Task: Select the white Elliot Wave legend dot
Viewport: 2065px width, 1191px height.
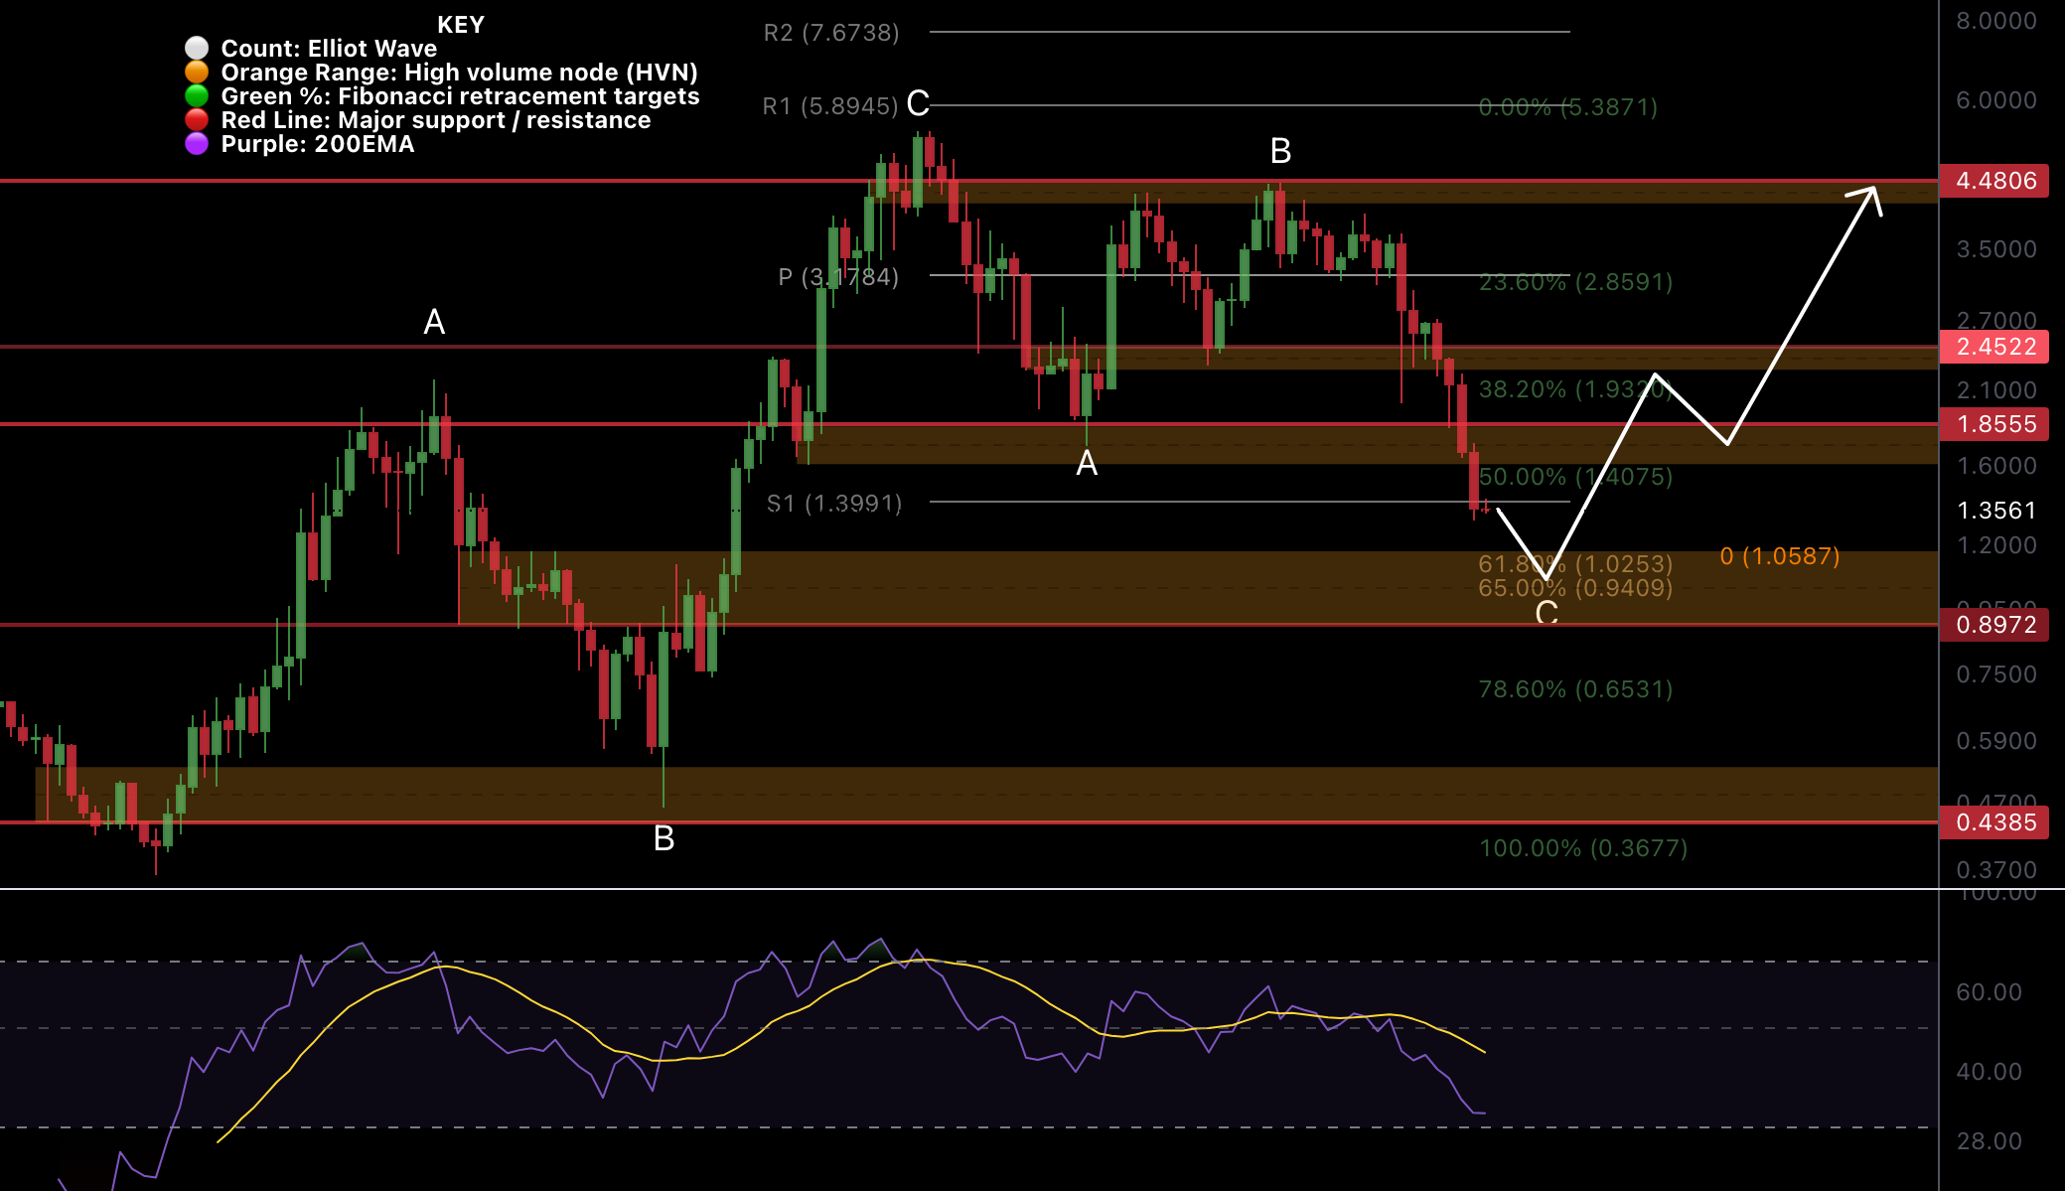Action: (196, 48)
